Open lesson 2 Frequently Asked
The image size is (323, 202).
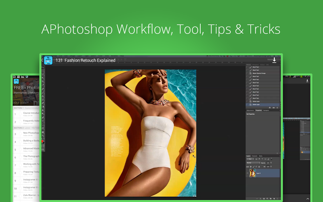(x=26, y=122)
